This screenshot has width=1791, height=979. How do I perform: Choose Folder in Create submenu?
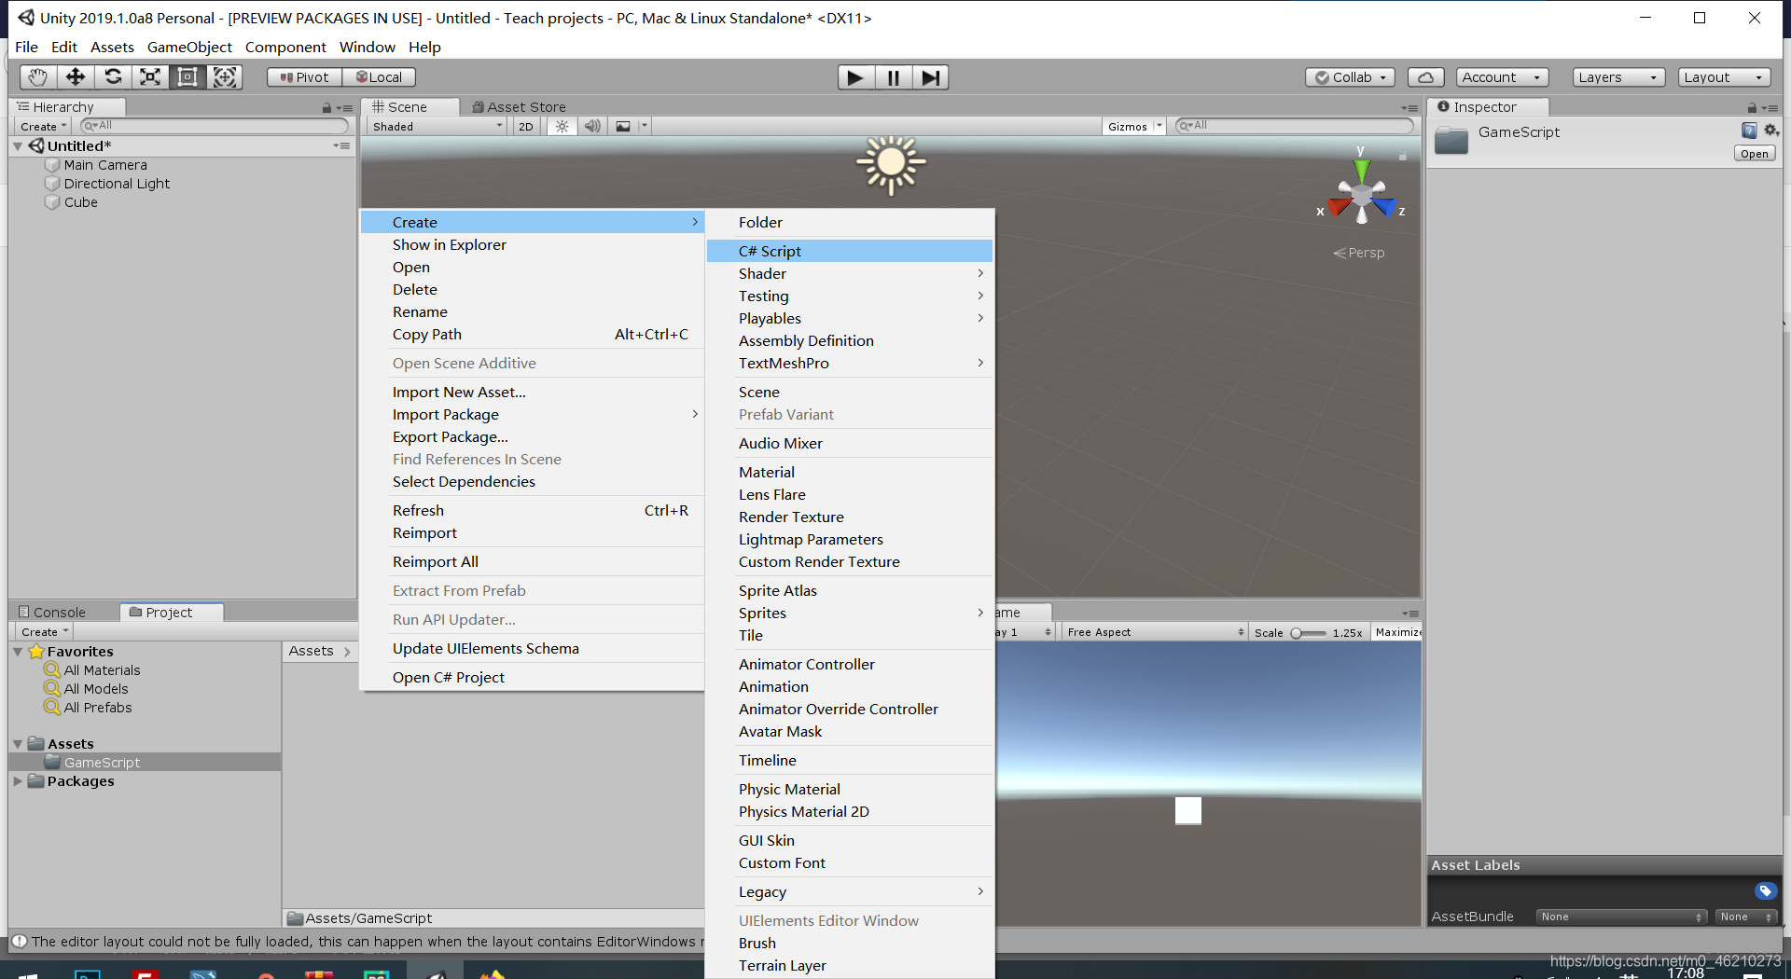click(850, 222)
